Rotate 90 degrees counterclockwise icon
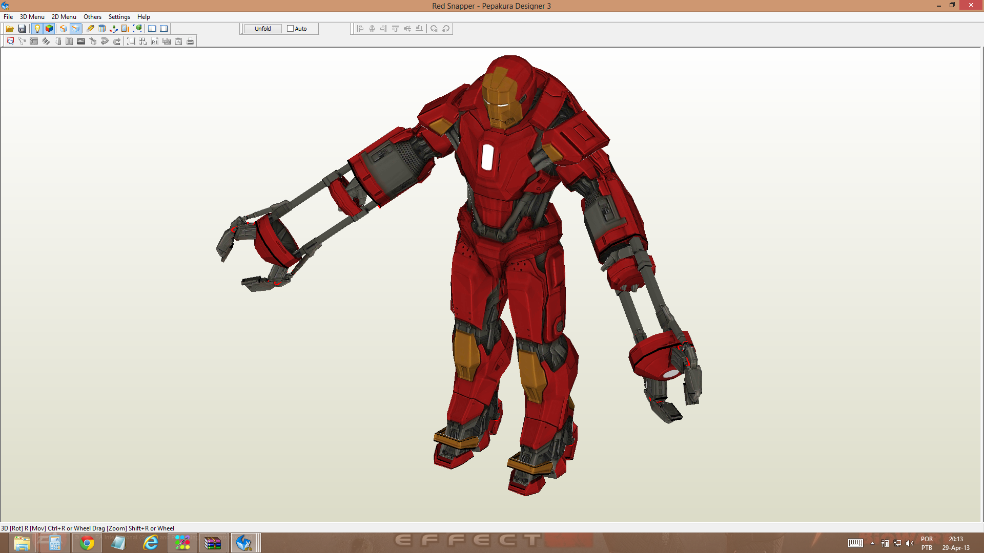The height and width of the screenshot is (553, 984). coord(434,29)
